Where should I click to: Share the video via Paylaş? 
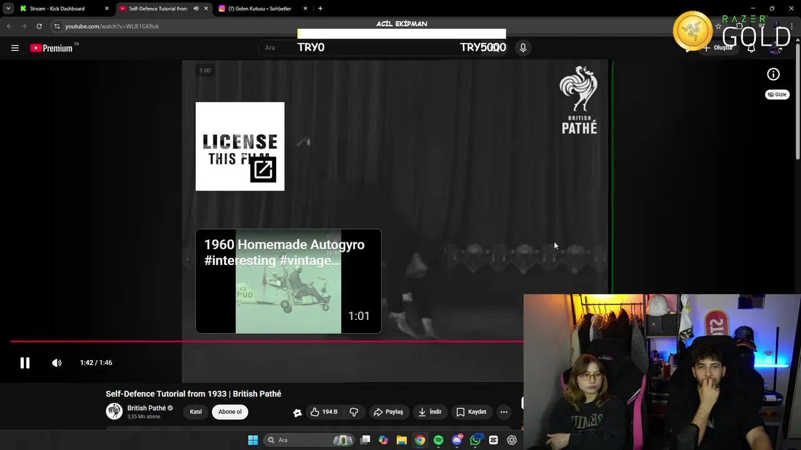tap(388, 412)
